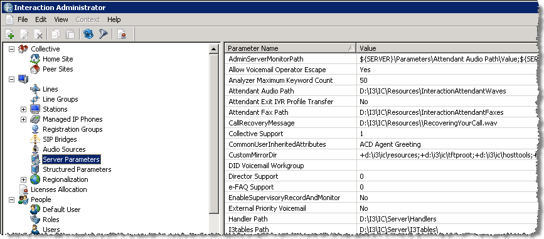Collapse the server computer tree node
Viewport: 544px width, 239px height.
click(11, 79)
